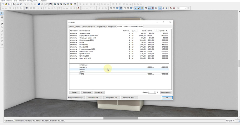Open Print Preview from the toolbar
The width and height of the screenshot is (240, 125).
21,4
